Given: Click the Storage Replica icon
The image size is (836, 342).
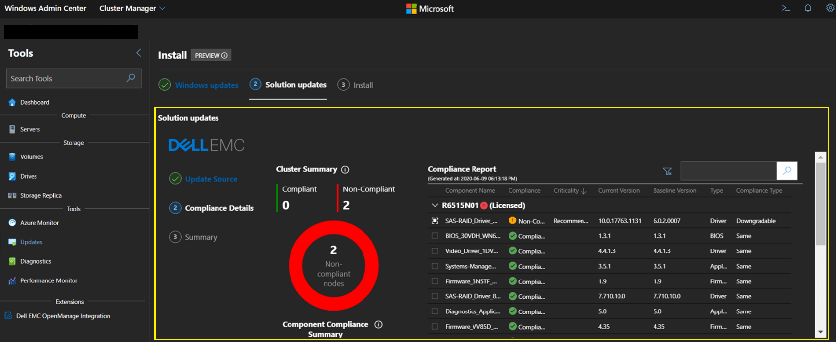Looking at the screenshot, I should (x=12, y=195).
